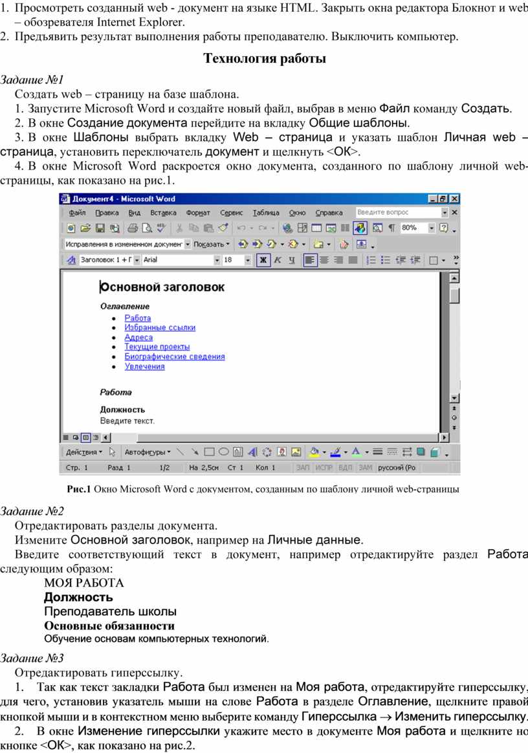Follow the Работа link in Оглавление
The width and height of the screenshot is (528, 753).
[x=137, y=318]
